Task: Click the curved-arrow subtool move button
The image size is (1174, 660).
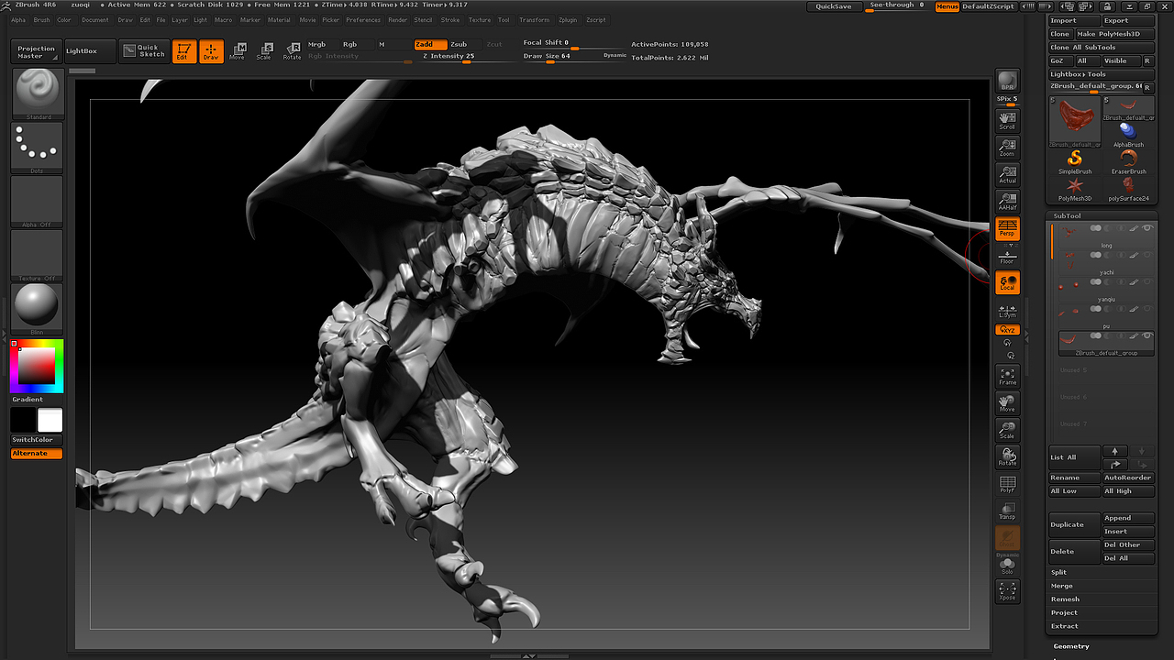Action: click(1114, 465)
